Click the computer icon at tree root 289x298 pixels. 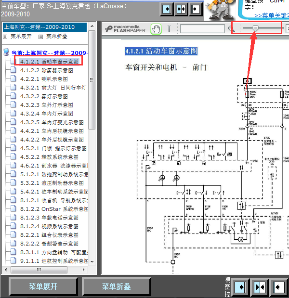pos(6,52)
